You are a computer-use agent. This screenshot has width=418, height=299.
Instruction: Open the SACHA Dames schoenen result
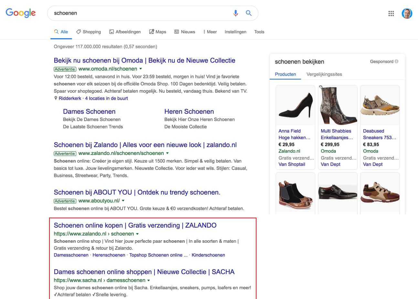coord(144,272)
